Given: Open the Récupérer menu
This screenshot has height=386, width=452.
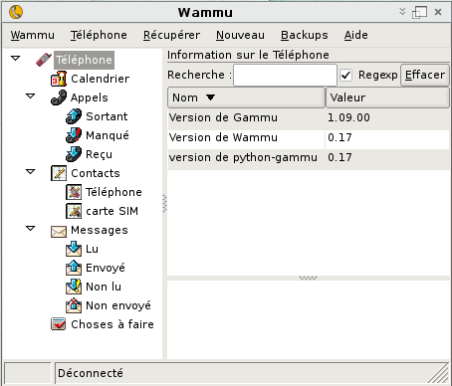Looking at the screenshot, I should pos(171,35).
